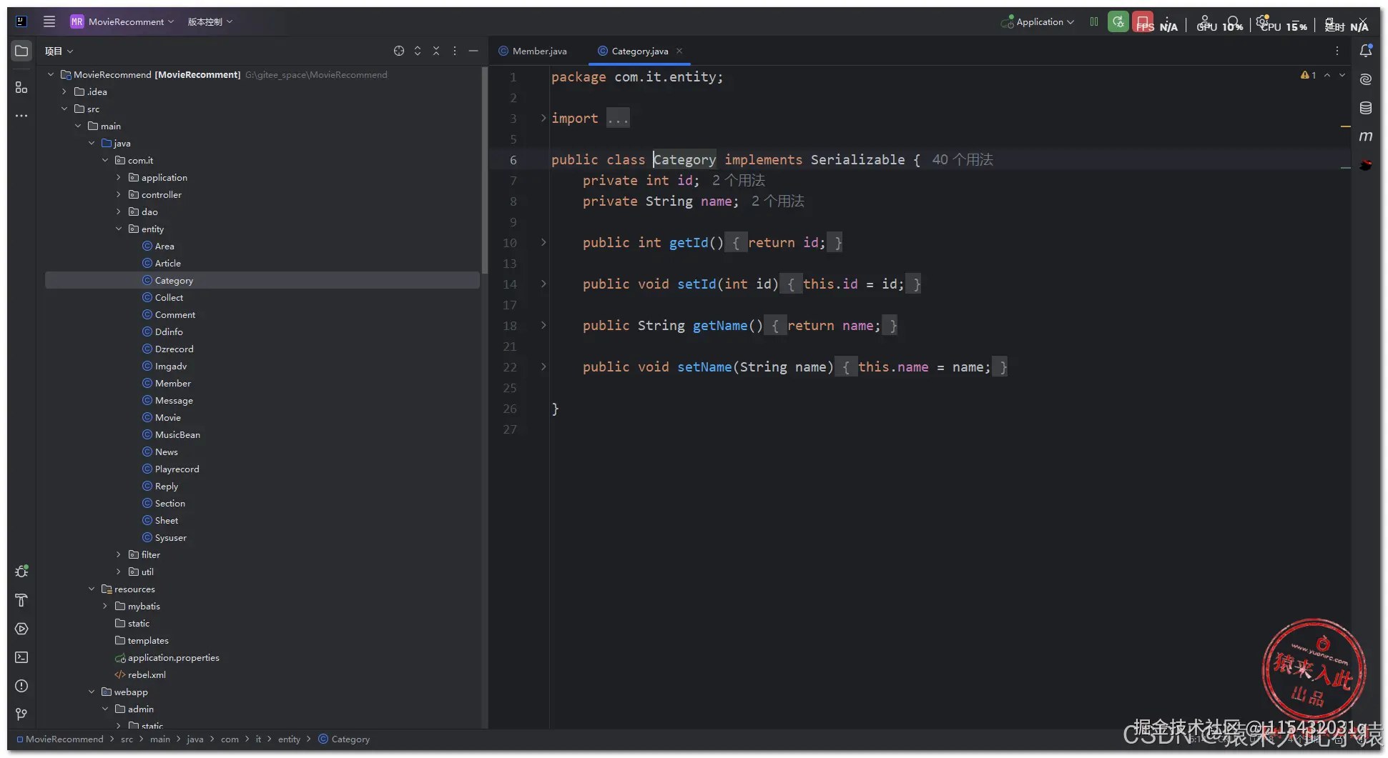Close the Category.java tab
This screenshot has height=758, width=1388.
(679, 51)
